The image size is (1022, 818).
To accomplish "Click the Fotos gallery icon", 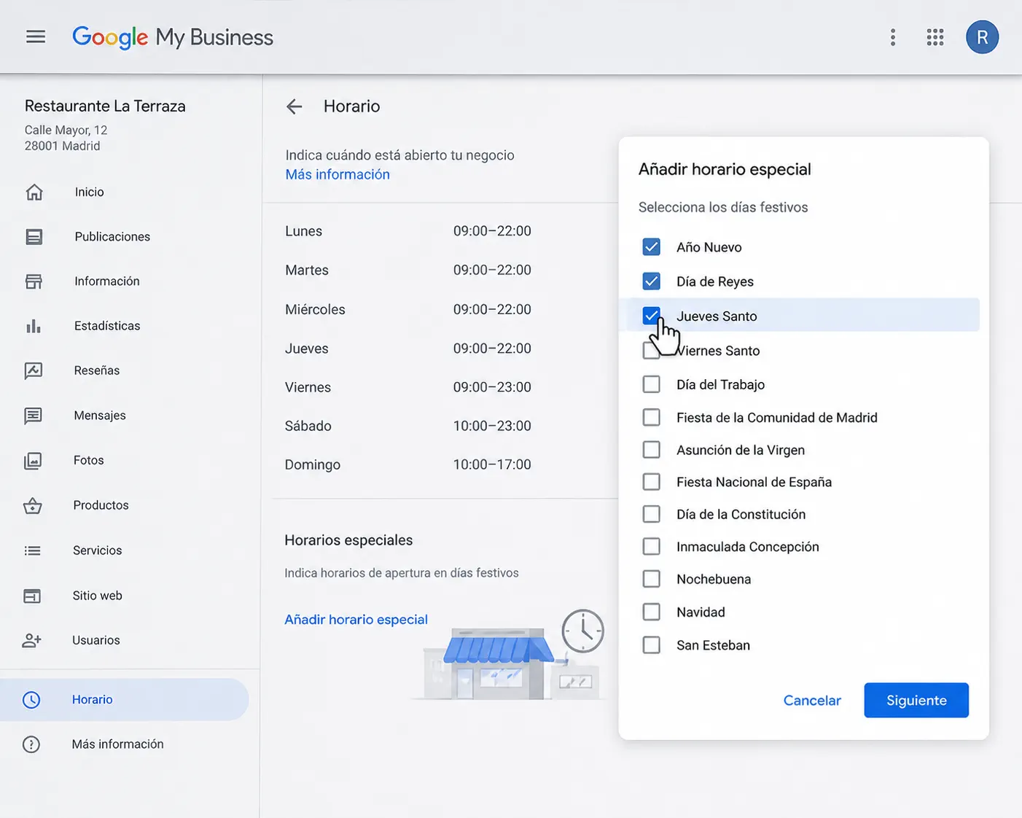I will point(34,461).
